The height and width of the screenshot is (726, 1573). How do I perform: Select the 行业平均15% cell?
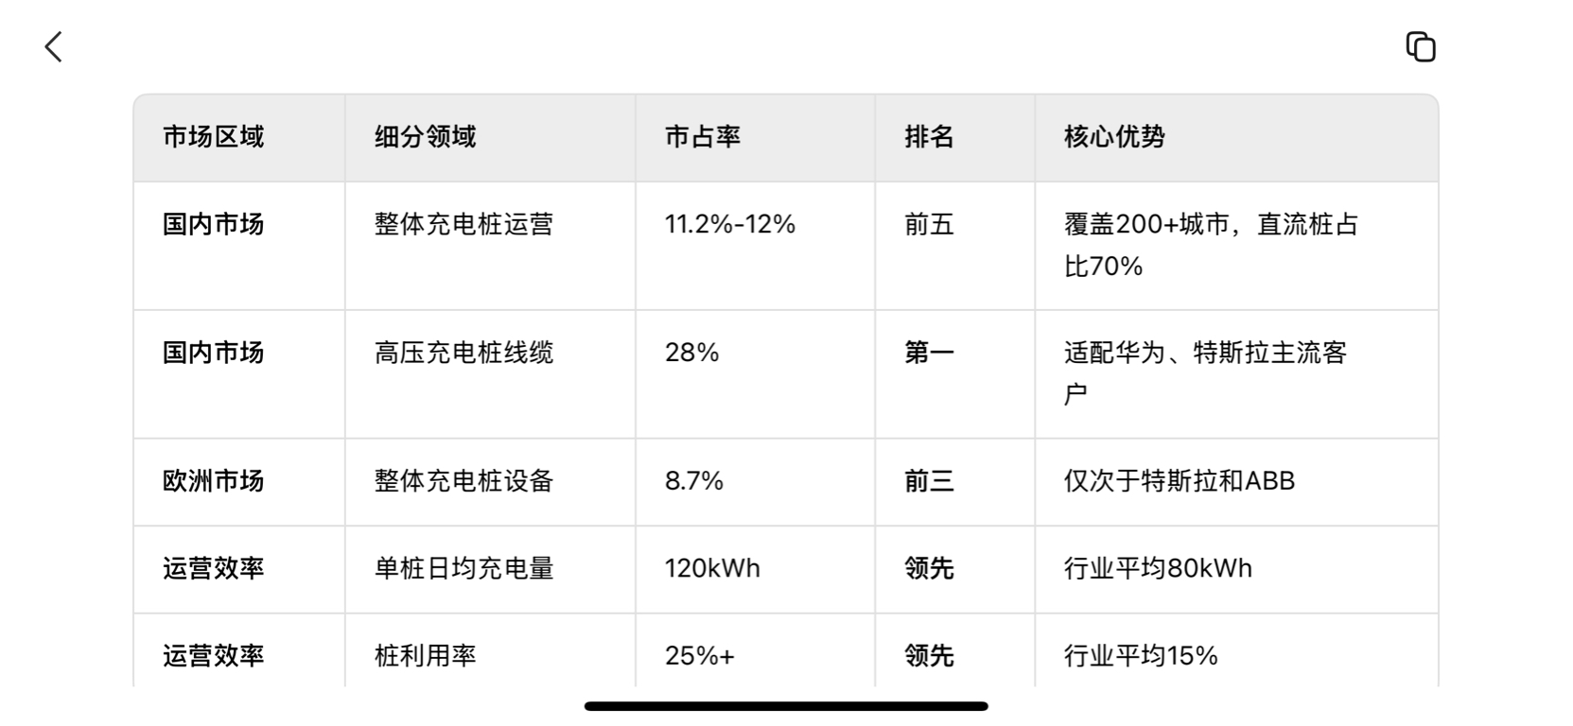click(x=1140, y=656)
